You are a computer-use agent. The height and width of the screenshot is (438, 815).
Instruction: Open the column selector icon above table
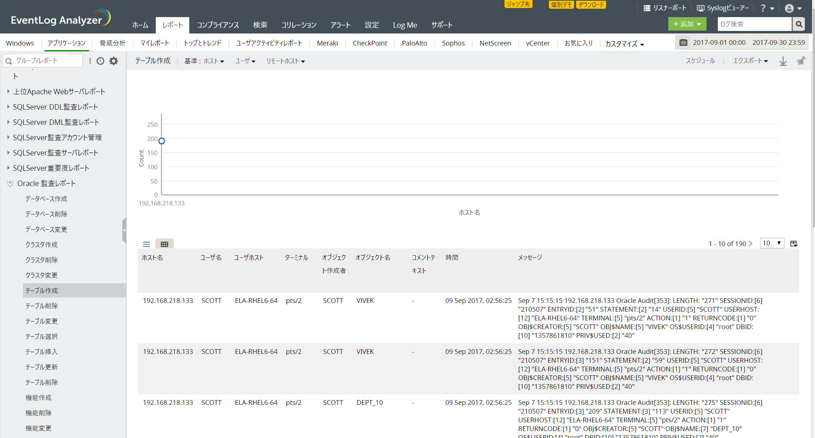tap(794, 244)
